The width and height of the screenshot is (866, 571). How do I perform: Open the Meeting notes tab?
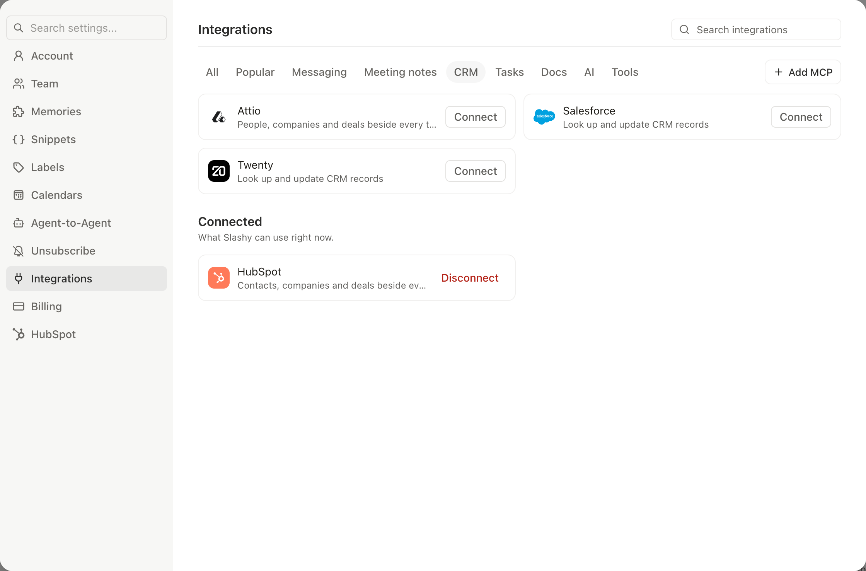pyautogui.click(x=401, y=72)
